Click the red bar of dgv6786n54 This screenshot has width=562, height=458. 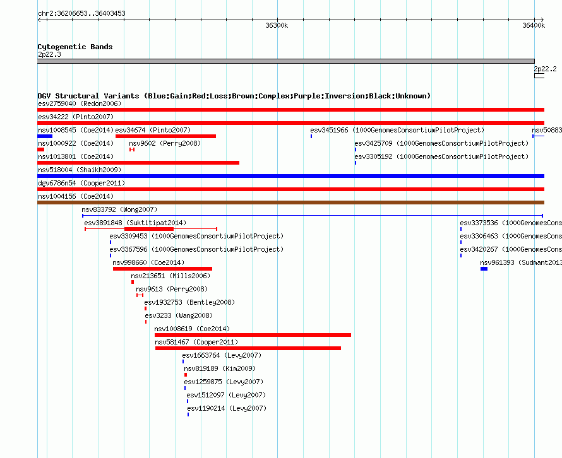290,189
